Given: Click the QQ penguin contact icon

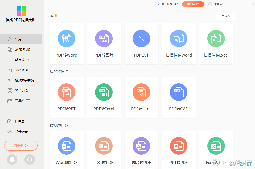Looking at the screenshot, I should (x=12, y=159).
